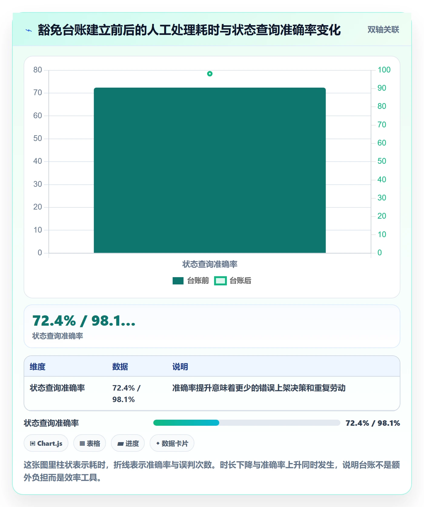
Task: Click the 进度 tag chip
Action: pos(128,443)
